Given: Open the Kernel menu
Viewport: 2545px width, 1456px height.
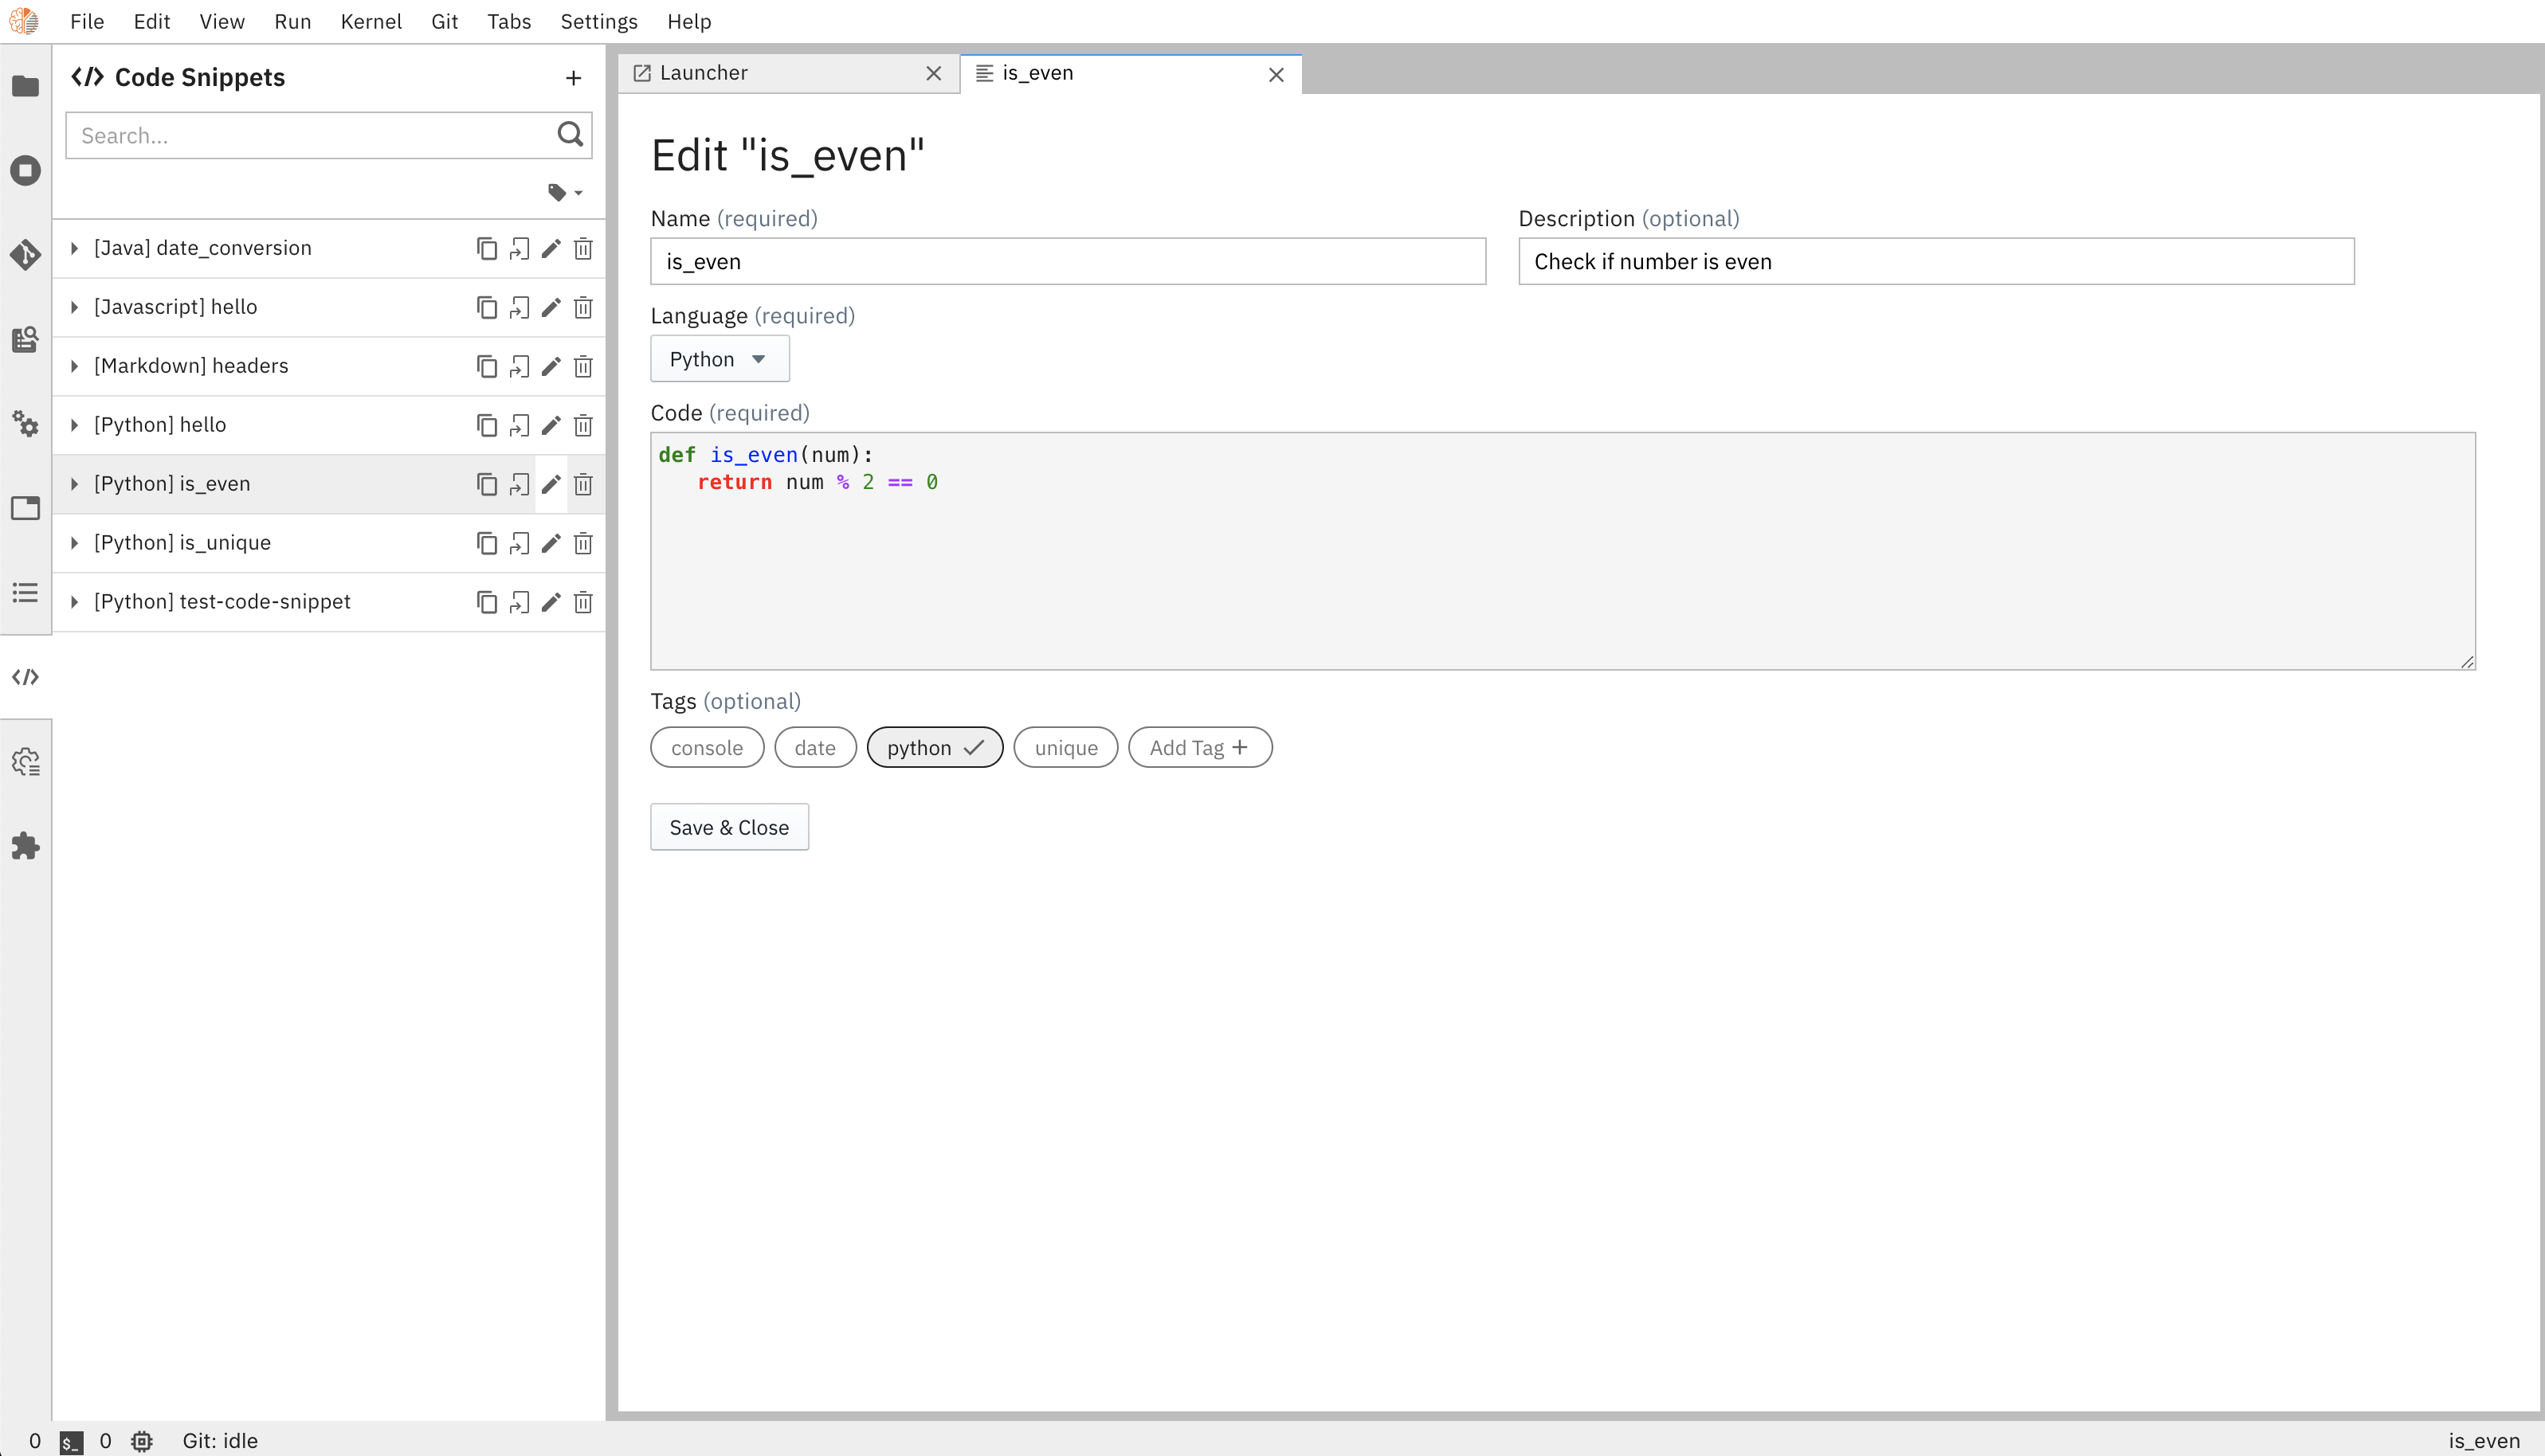Looking at the screenshot, I should [371, 21].
